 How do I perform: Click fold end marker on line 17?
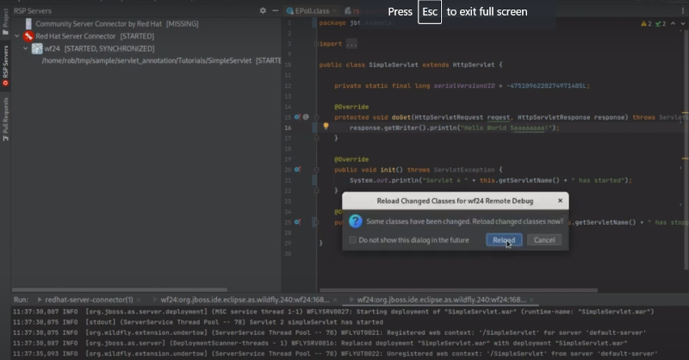tap(316, 138)
